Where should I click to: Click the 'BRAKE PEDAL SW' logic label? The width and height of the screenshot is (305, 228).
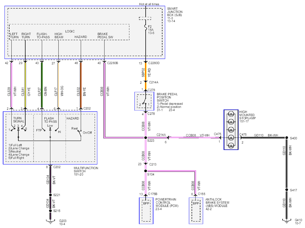point(105,35)
